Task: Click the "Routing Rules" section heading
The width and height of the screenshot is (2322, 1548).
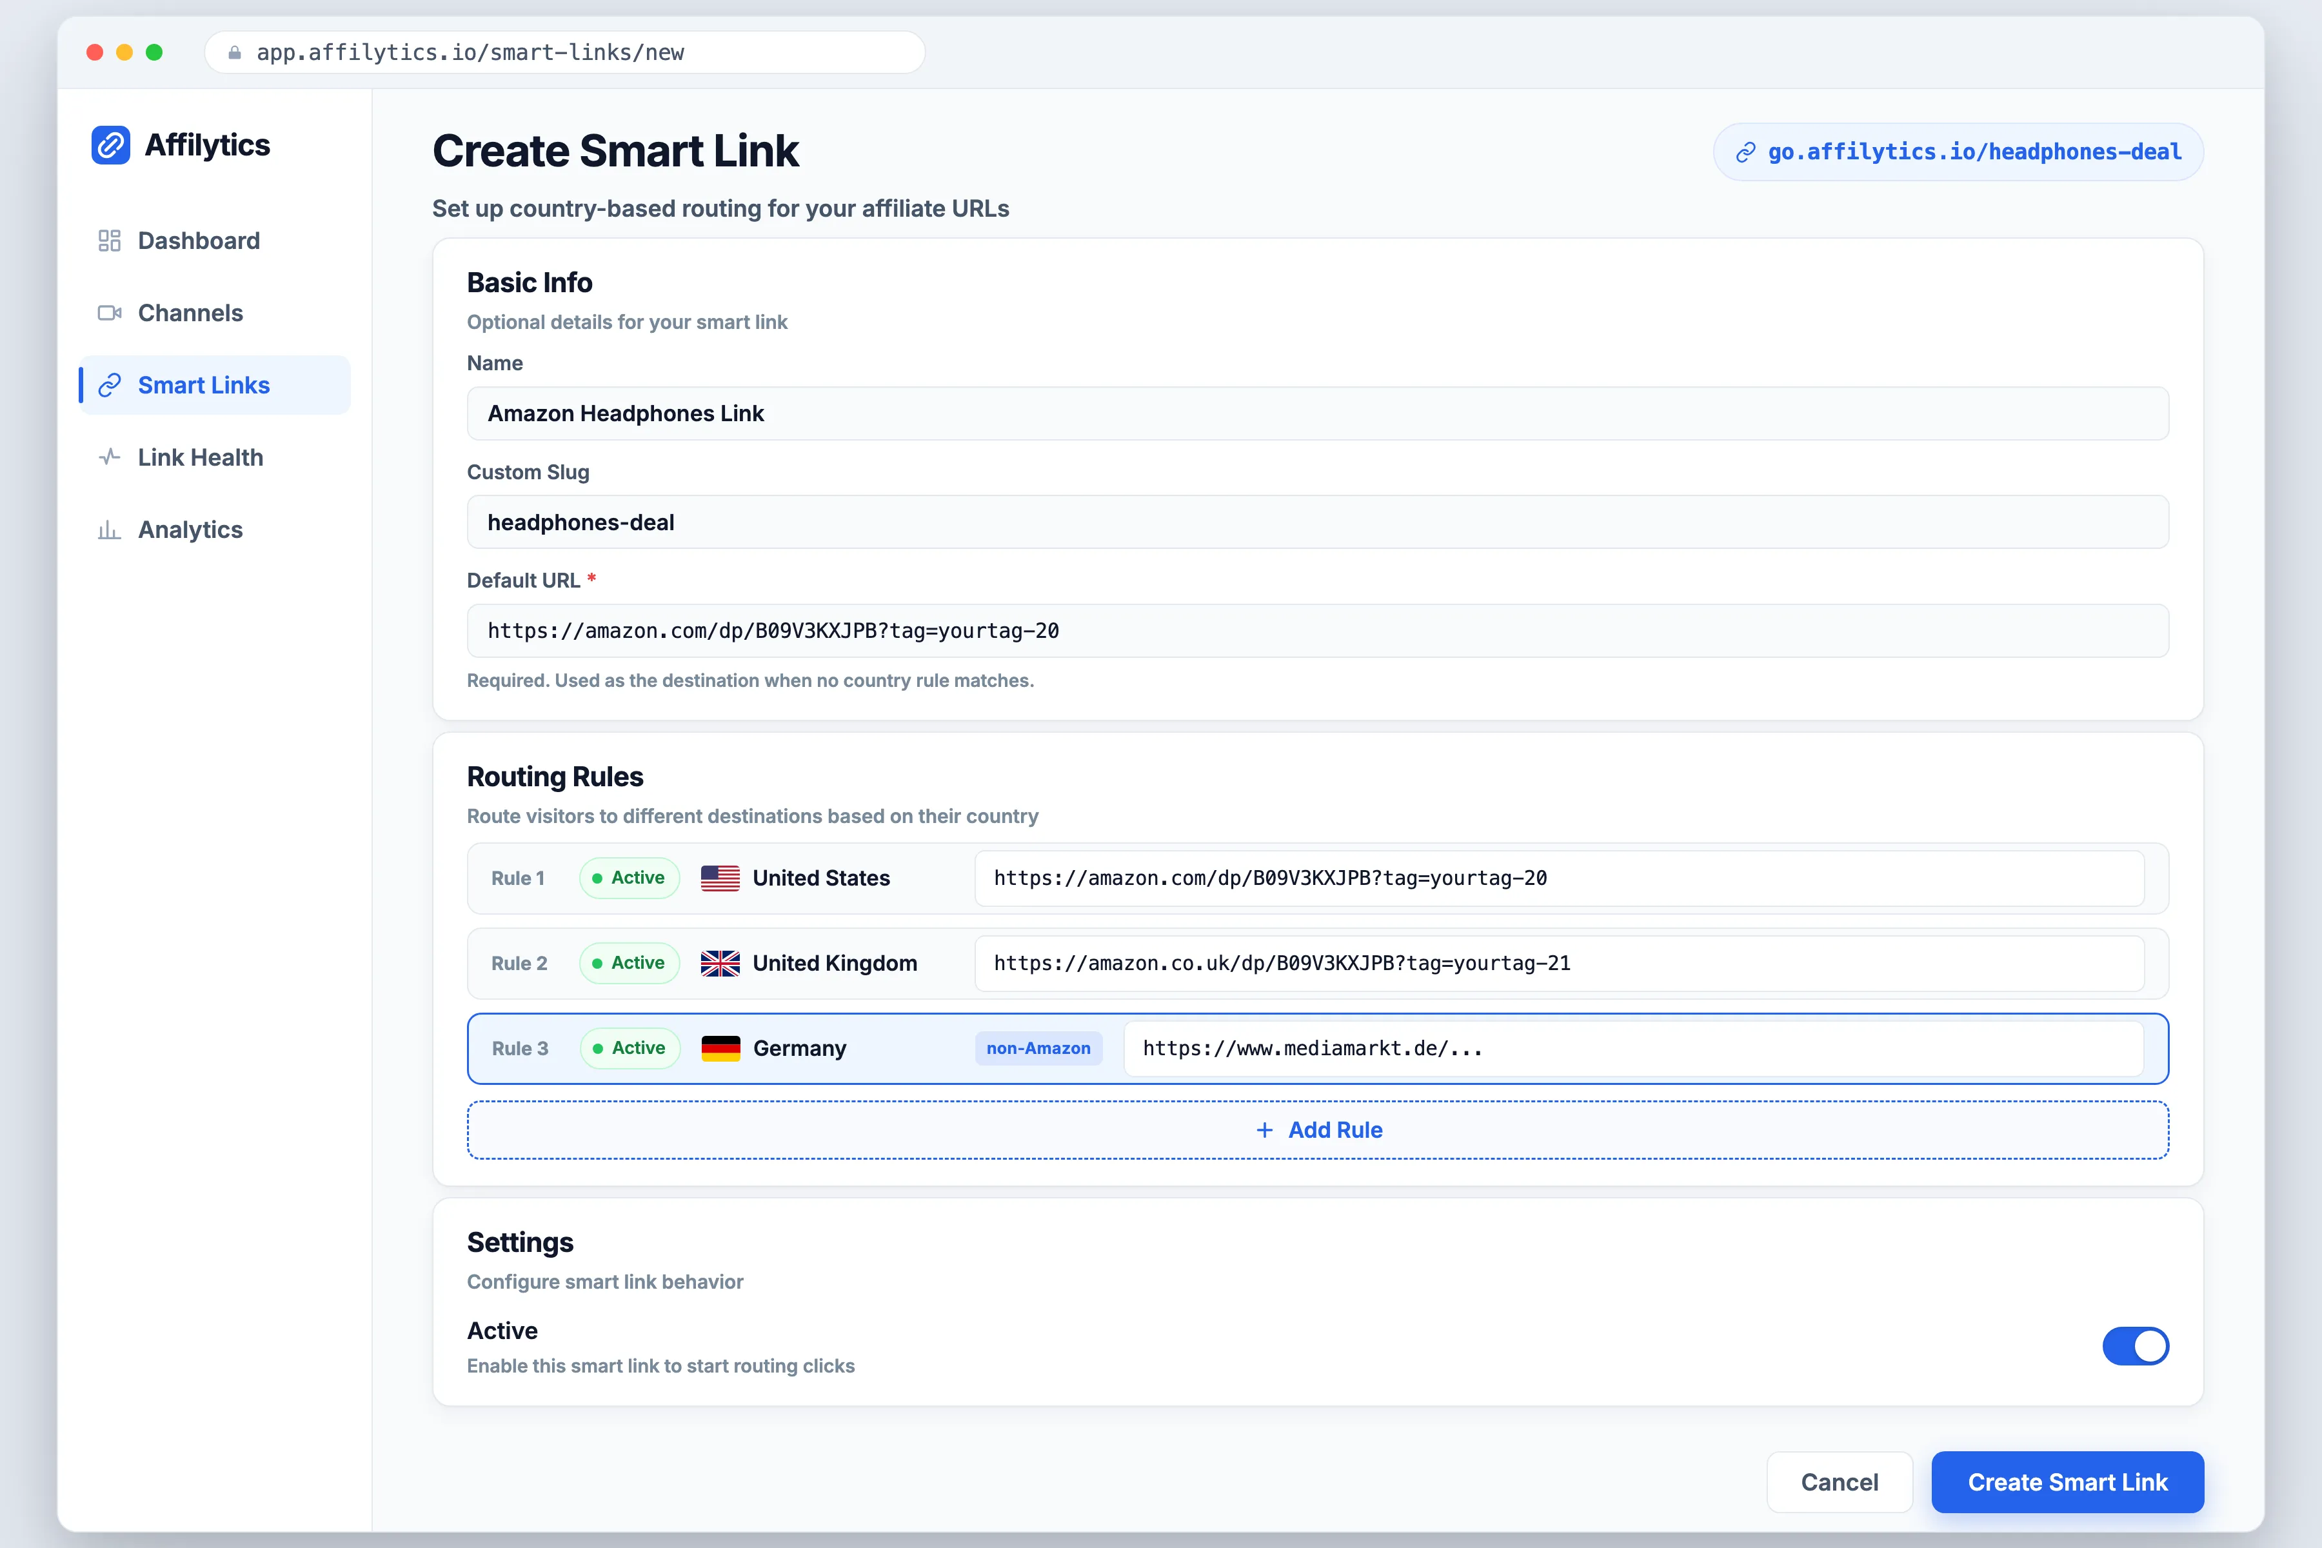Action: (555, 777)
